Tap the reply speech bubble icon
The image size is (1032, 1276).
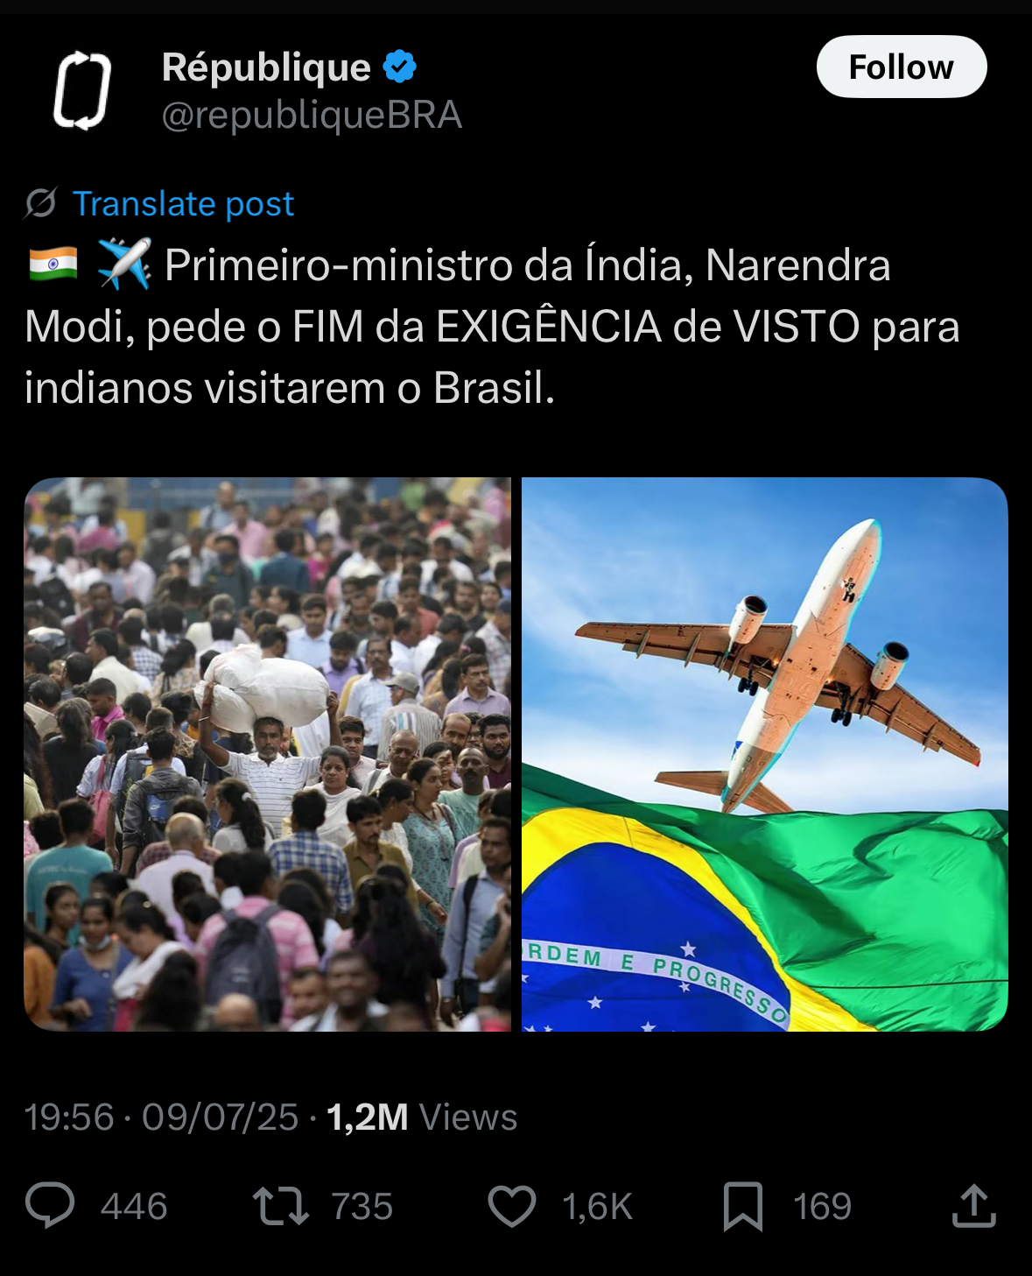click(x=50, y=1205)
